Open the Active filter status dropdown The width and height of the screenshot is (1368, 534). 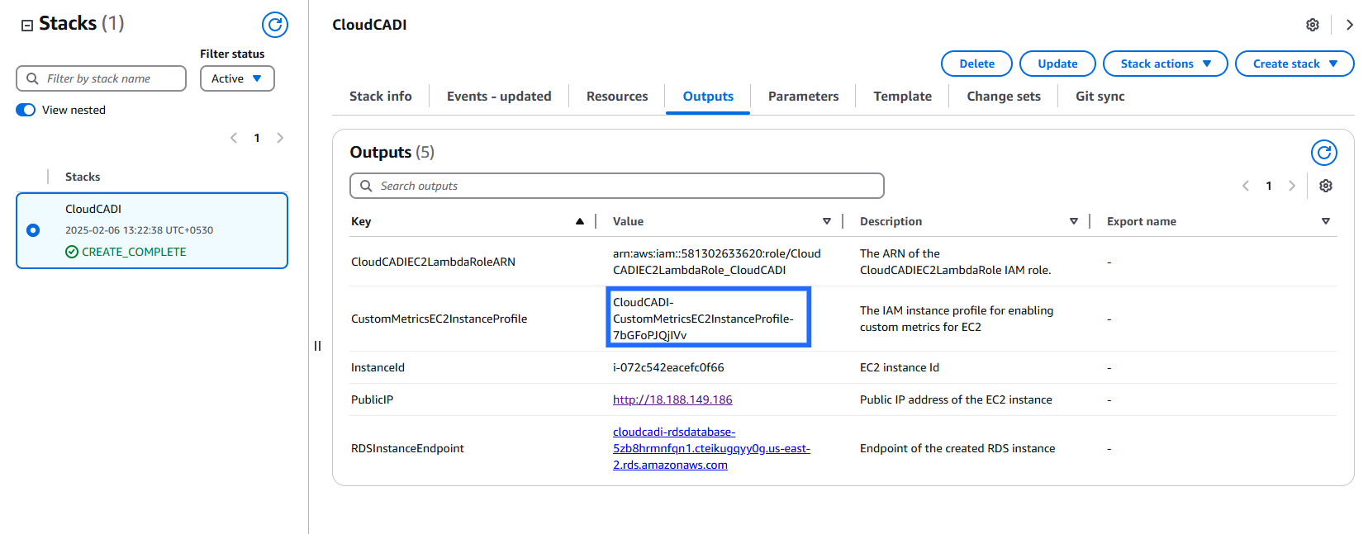point(237,78)
